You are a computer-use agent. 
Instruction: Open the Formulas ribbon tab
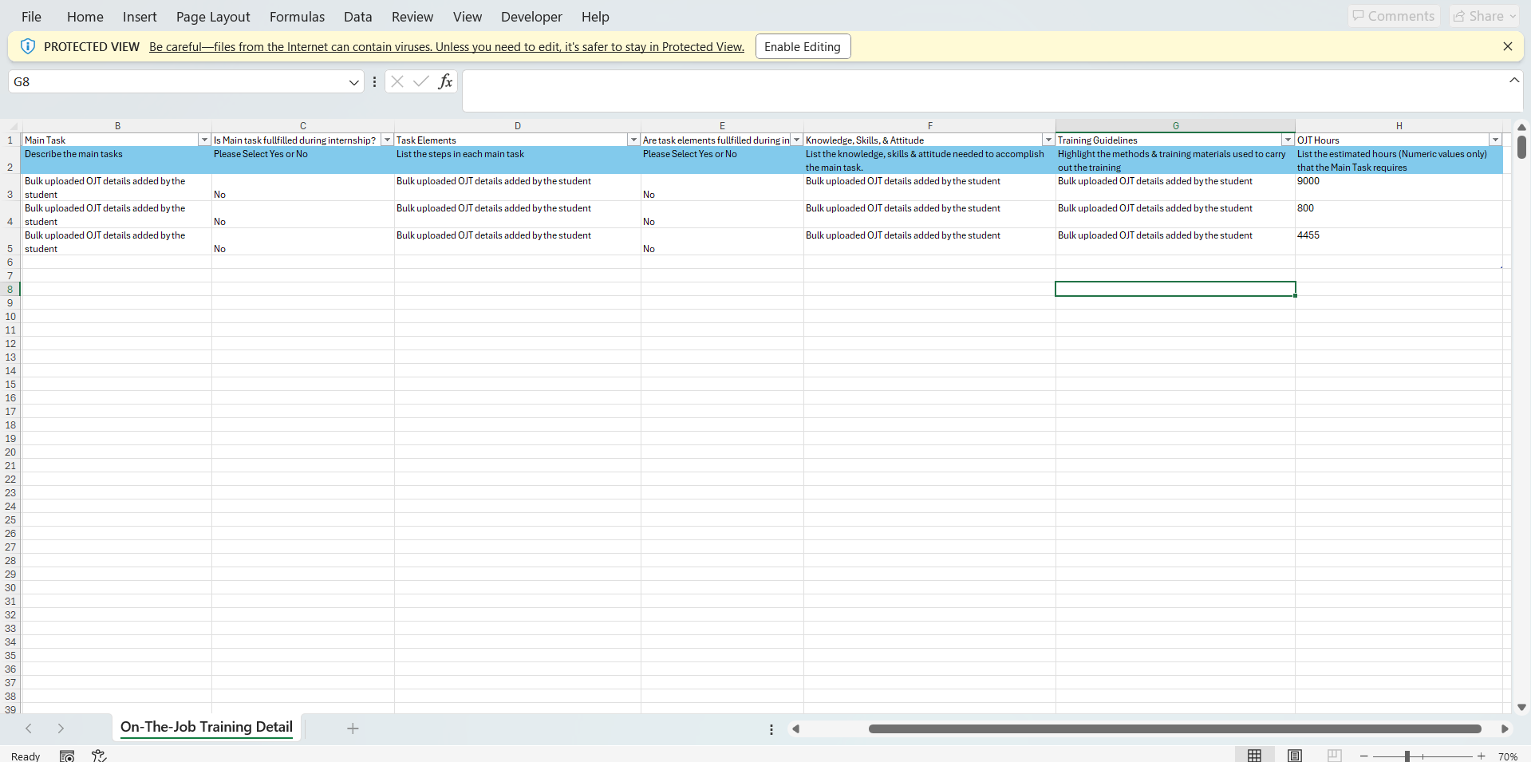[x=297, y=17]
